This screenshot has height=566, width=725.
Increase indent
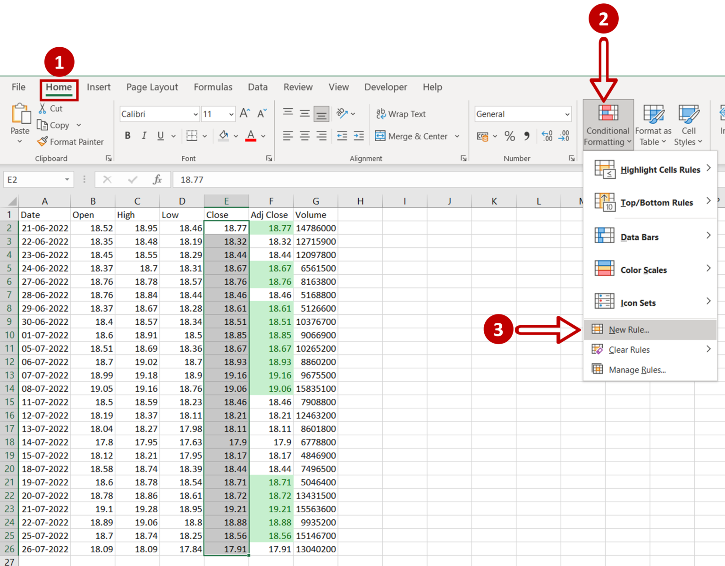coord(359,136)
